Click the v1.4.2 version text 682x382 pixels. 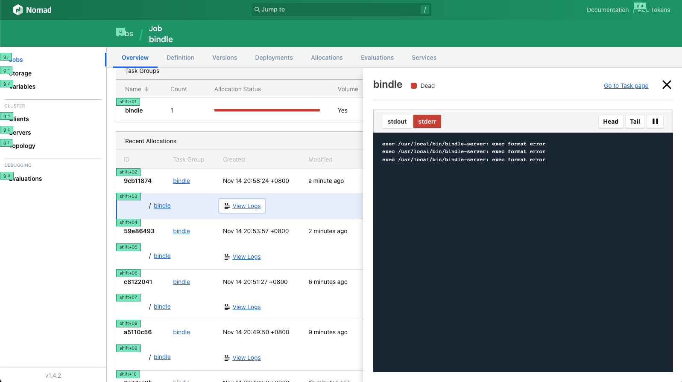click(53, 376)
